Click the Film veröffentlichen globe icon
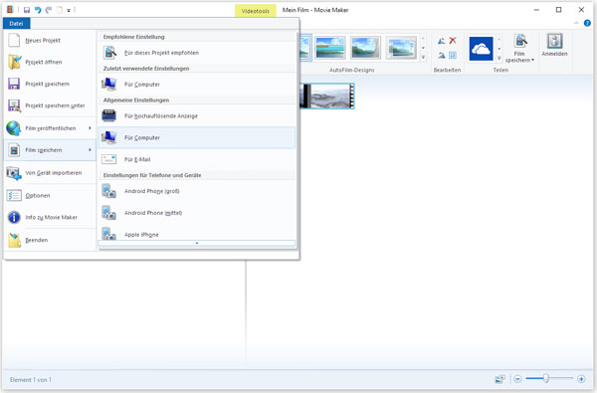597x393 pixels. tap(14, 128)
